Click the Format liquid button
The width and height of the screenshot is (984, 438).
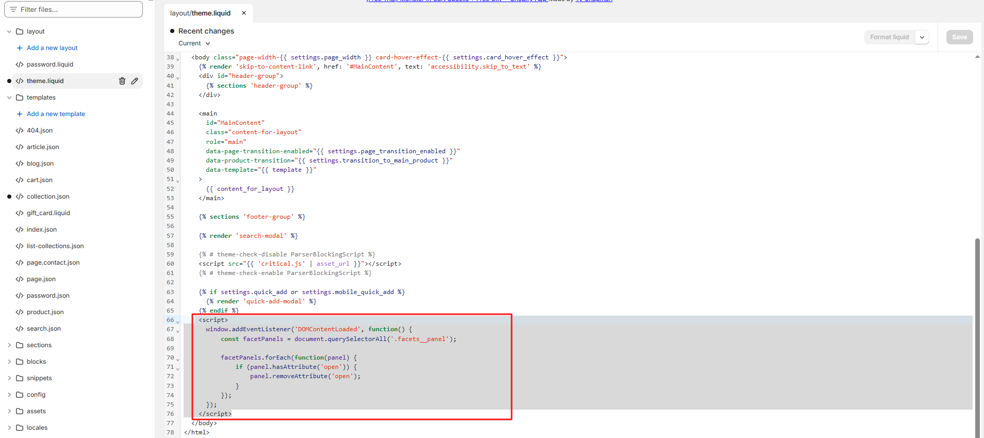[x=890, y=37]
